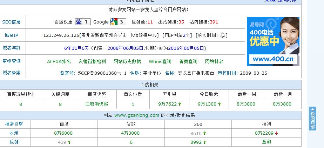The width and height of the screenshot is (324, 148).
Task: Click the keyword library value 8
Action: pos(60,105)
